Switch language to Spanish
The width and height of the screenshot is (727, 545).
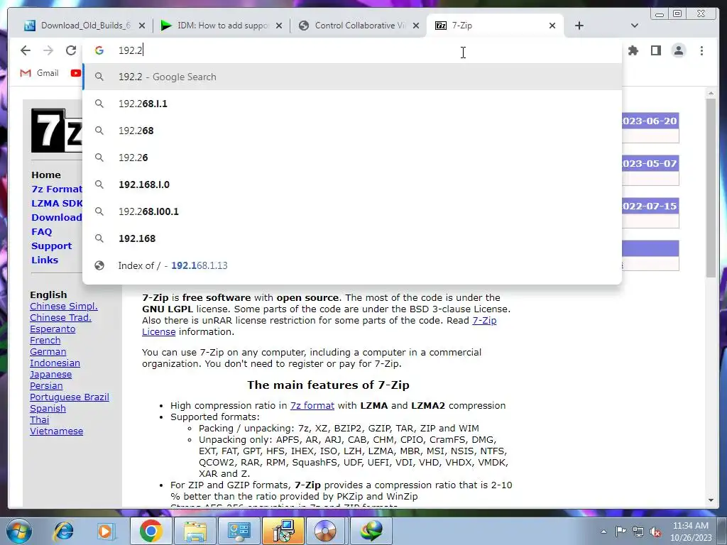tap(48, 409)
